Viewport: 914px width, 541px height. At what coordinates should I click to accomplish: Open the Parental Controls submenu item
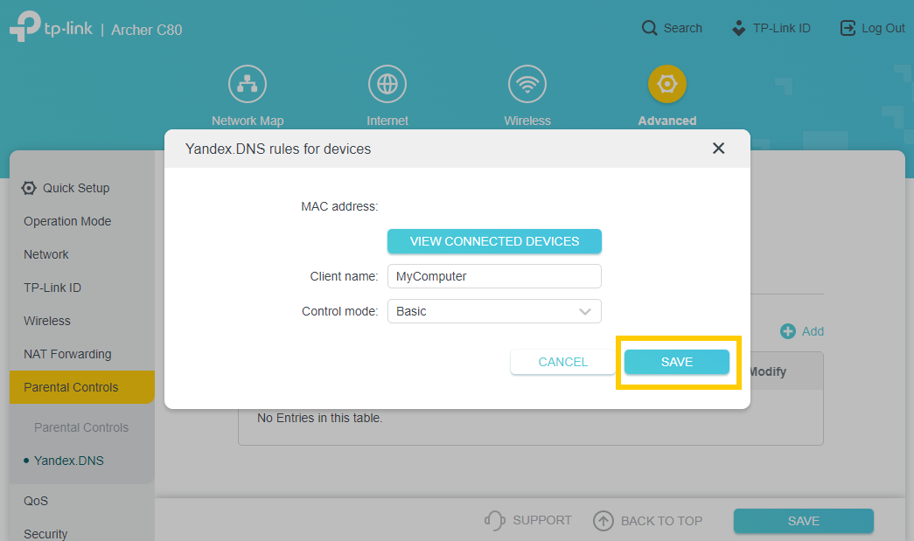[x=81, y=427]
